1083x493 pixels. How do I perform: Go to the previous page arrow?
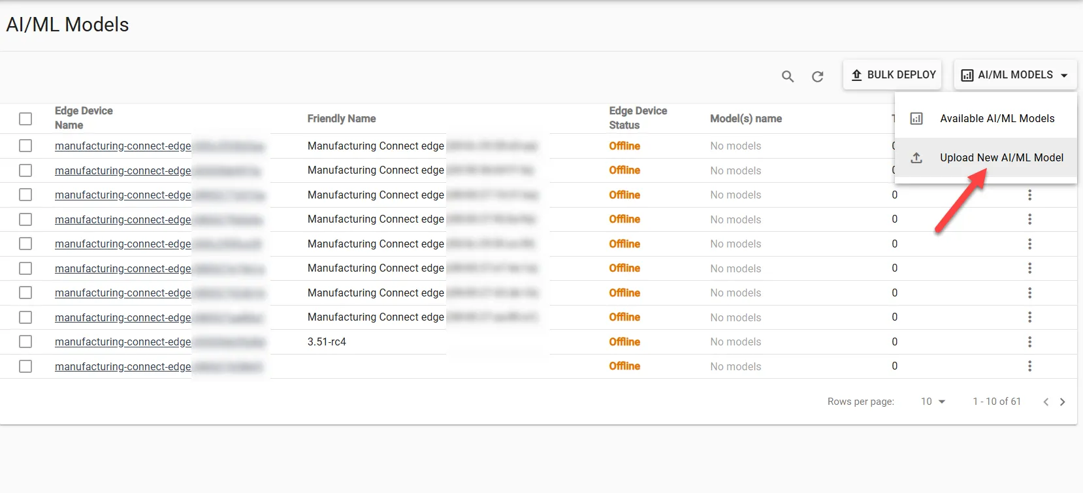pos(1046,402)
